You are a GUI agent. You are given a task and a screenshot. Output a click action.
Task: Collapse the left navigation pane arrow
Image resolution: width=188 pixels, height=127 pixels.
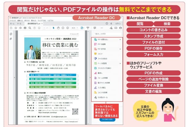point(14,78)
